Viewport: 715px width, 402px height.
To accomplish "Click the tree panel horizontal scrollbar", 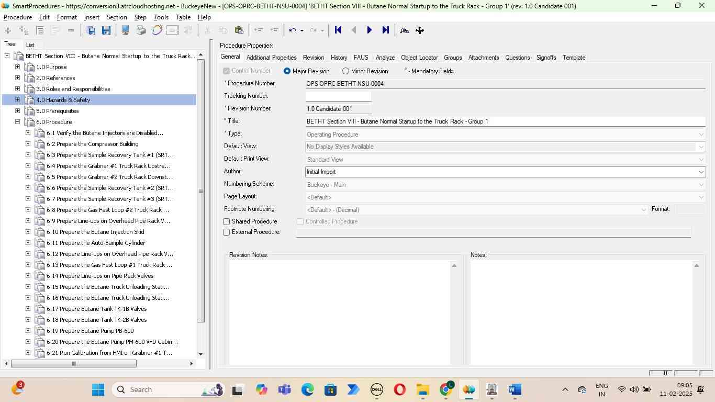I will point(73,363).
